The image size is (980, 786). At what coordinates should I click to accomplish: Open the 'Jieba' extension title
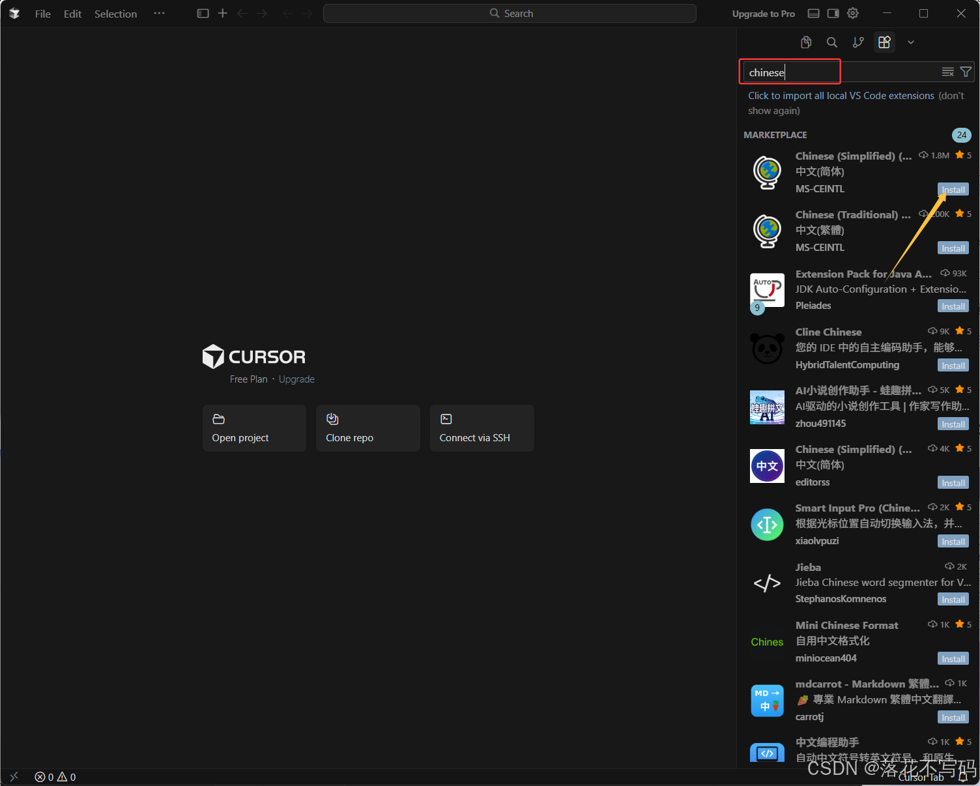[x=808, y=568]
